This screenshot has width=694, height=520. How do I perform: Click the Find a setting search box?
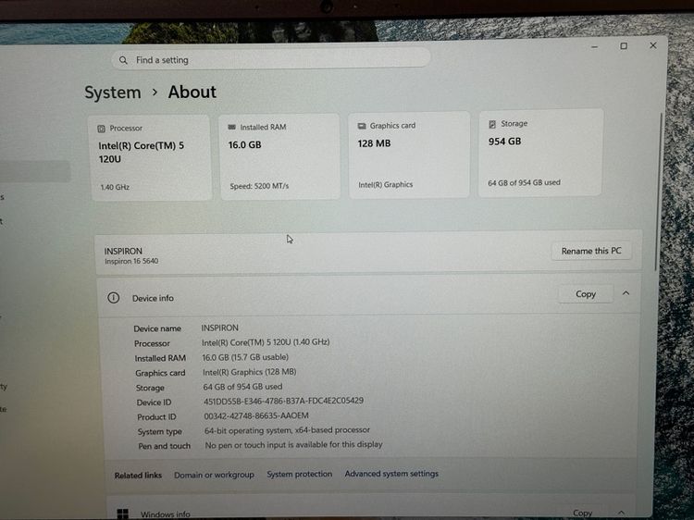point(271,59)
